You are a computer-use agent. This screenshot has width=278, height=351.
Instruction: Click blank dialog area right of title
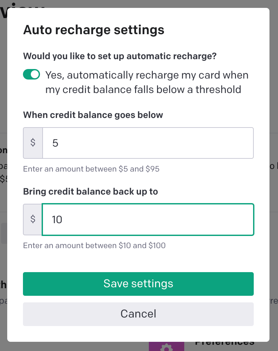coord(216,30)
